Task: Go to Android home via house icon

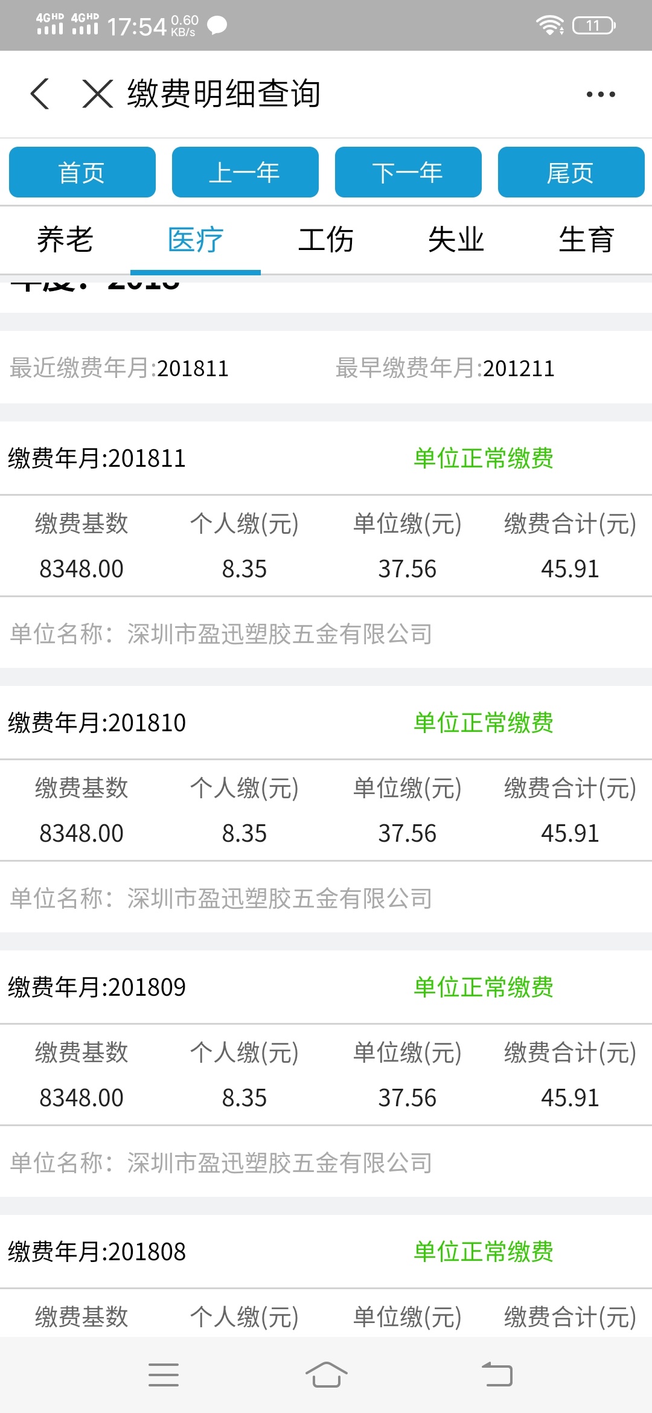Action: (326, 1375)
